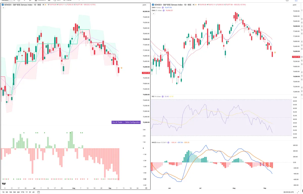Open left chart 'point' price scale unit
This screenshot has width=303, height=194.
[x=144, y=5]
